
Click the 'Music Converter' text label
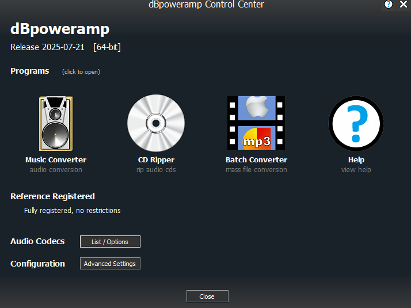56,160
